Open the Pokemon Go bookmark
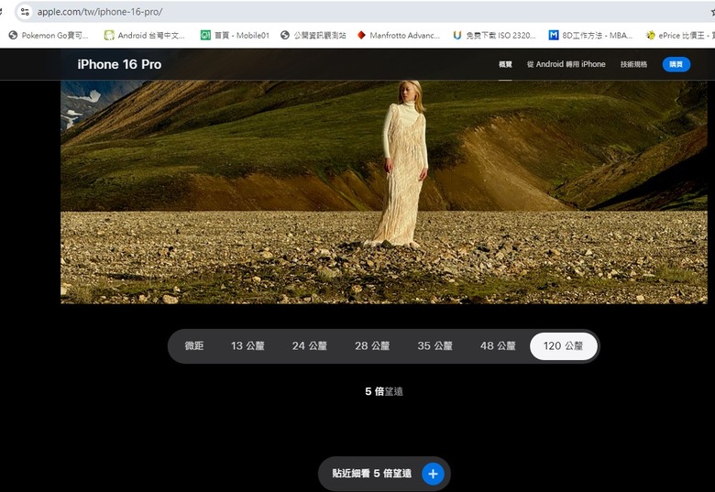Image resolution: width=715 pixels, height=492 pixels. click(49, 35)
